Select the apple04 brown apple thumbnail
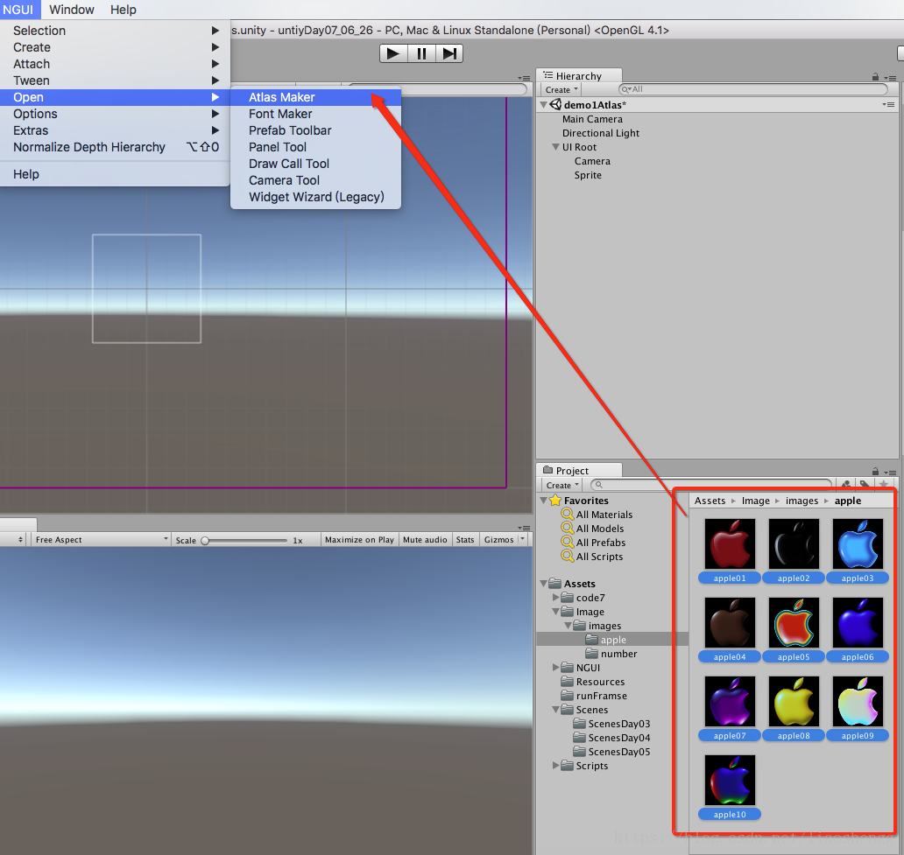Screen dimensions: 904x855 [x=730, y=623]
